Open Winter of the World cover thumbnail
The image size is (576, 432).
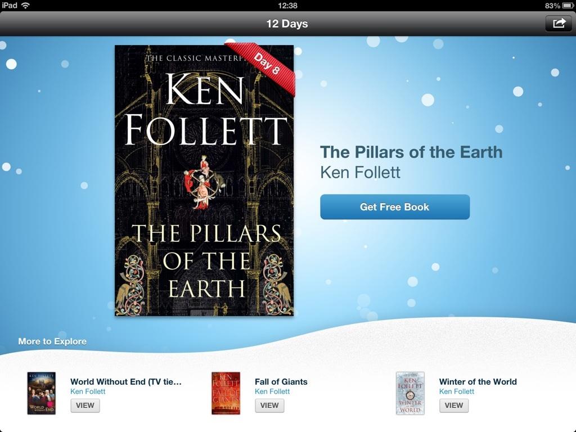click(x=410, y=393)
